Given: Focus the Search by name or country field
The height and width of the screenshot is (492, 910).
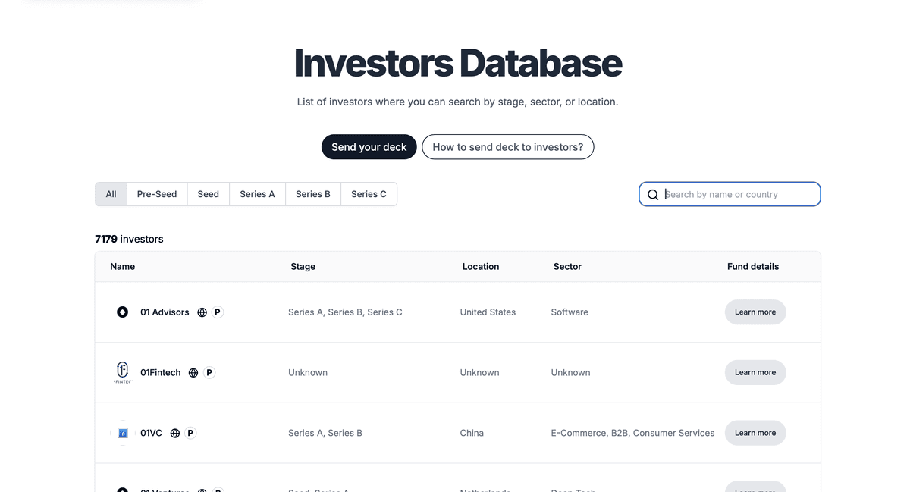Looking at the screenshot, I should [739, 195].
